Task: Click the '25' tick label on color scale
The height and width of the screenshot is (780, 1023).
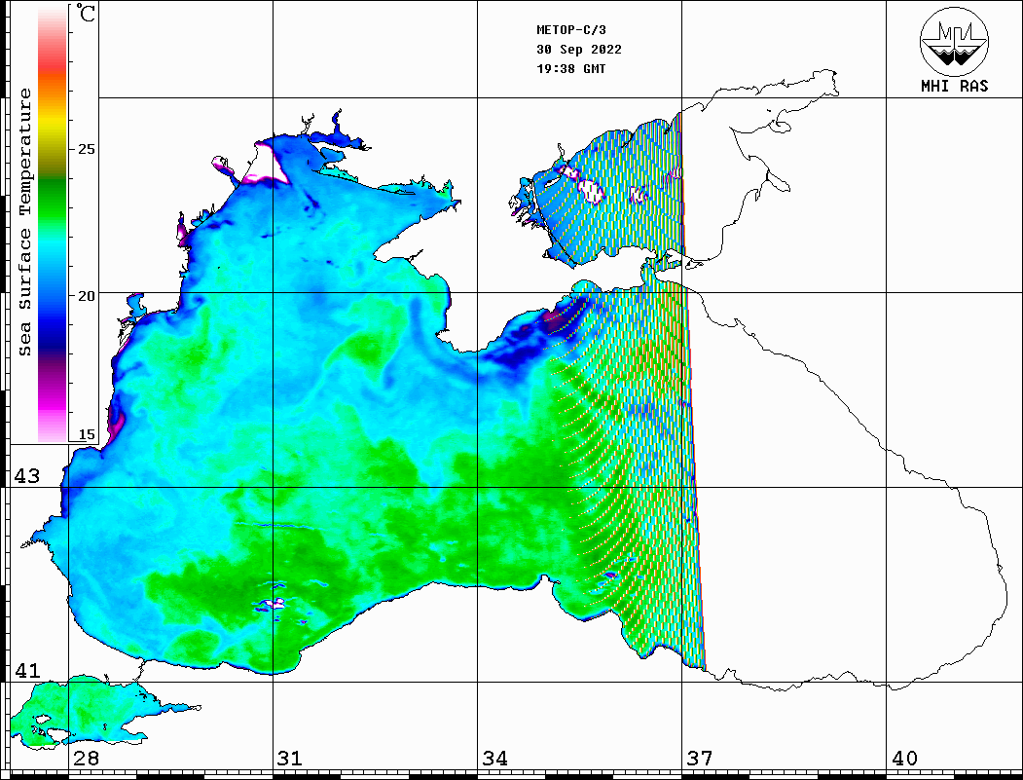Action: [x=86, y=149]
